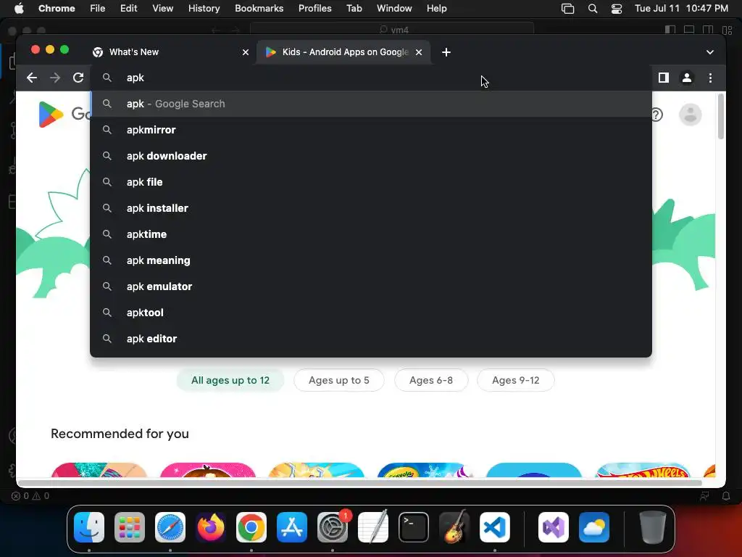
Task: Open the History menu
Action: click(x=204, y=9)
